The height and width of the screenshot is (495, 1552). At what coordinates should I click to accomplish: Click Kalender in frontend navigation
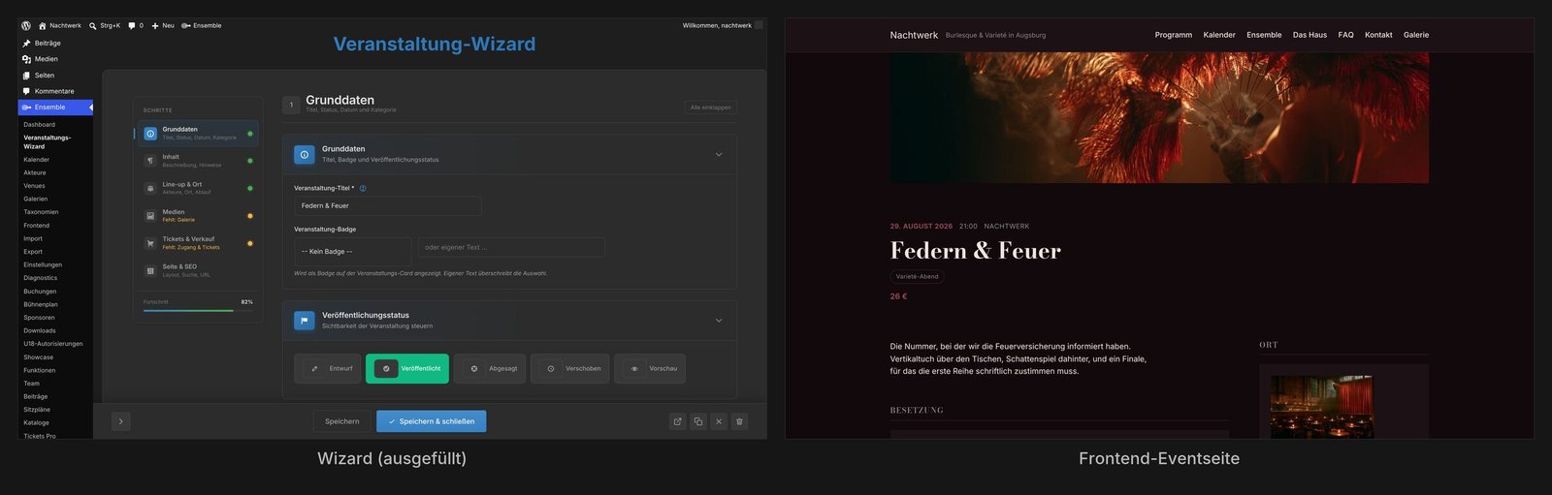pos(1219,35)
